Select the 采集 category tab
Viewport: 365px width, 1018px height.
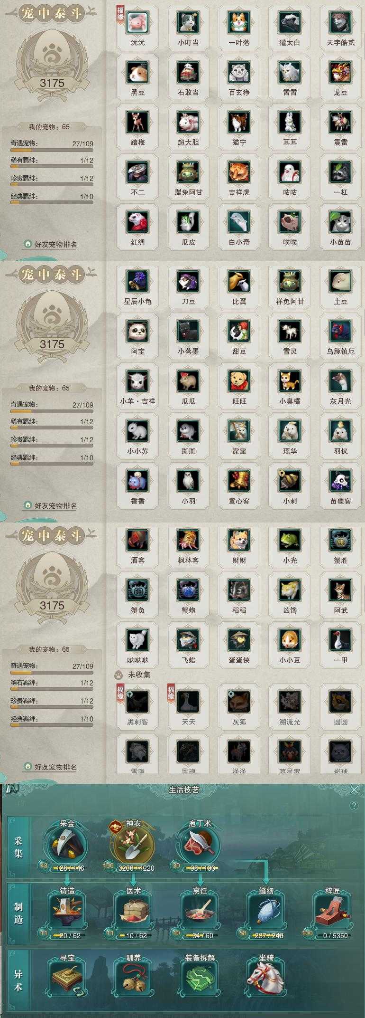tap(18, 847)
